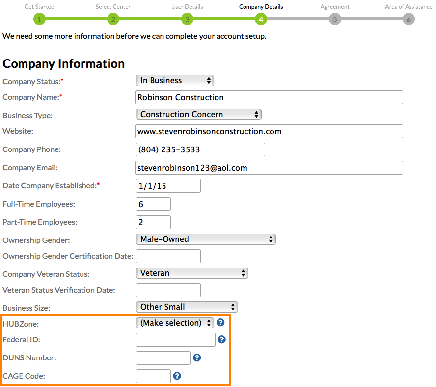
Task: Click step 5 Agreement circle
Action: click(335, 19)
